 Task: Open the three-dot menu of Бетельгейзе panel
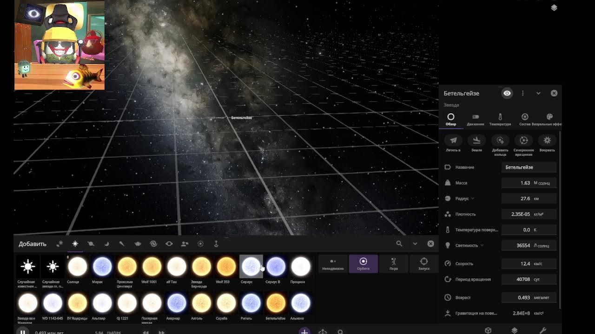523,93
